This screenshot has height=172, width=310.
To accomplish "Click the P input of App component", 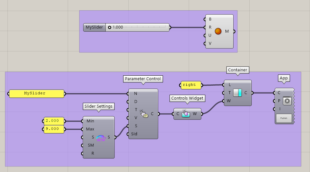I will pos(279,101).
